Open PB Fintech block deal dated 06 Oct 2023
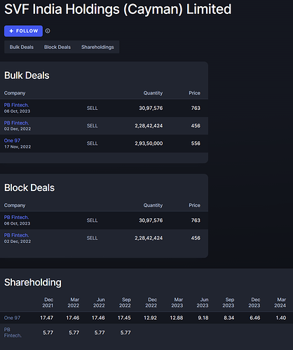This screenshot has height=350, width=293. (16, 217)
